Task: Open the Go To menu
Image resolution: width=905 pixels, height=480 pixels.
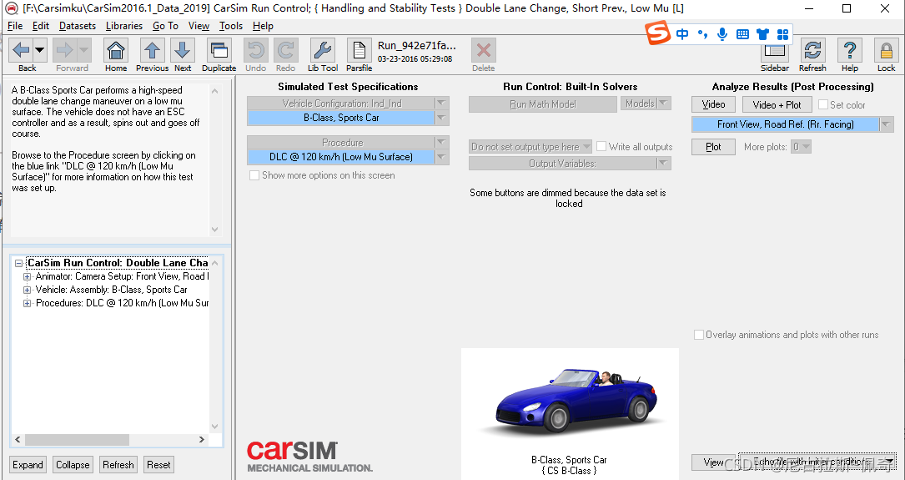Action: (166, 26)
